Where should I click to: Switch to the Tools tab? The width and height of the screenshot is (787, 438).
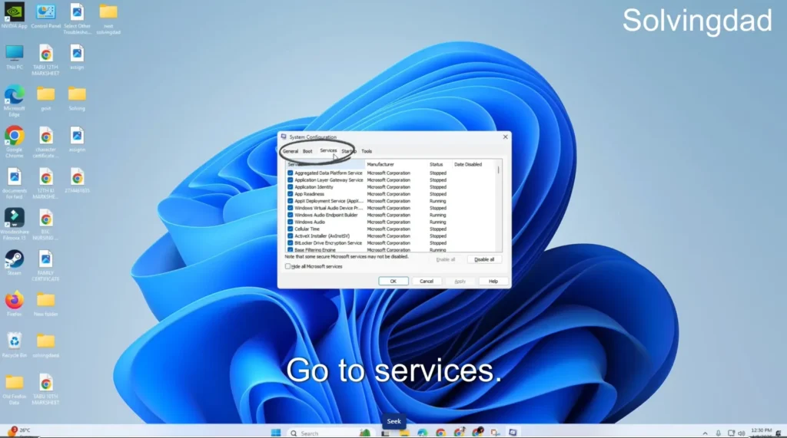[x=367, y=151]
